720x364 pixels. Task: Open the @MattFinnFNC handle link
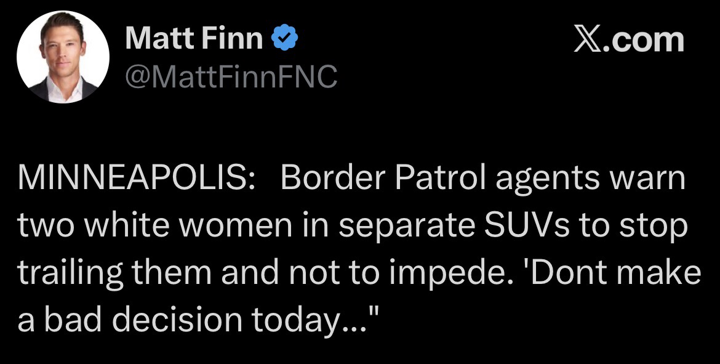tap(231, 77)
